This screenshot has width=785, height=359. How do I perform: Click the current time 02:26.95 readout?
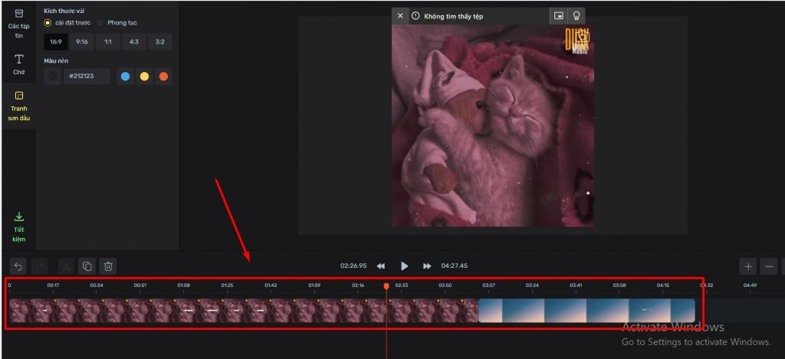tap(353, 266)
